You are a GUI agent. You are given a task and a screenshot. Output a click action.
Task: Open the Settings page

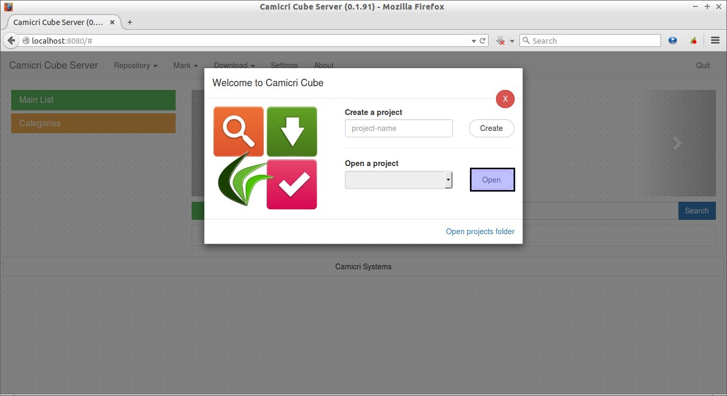pos(284,65)
